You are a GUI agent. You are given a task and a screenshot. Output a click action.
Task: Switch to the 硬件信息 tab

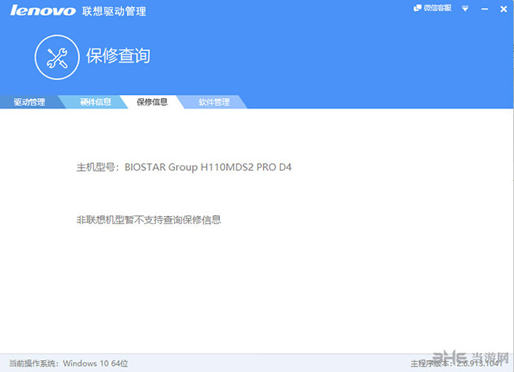click(96, 102)
